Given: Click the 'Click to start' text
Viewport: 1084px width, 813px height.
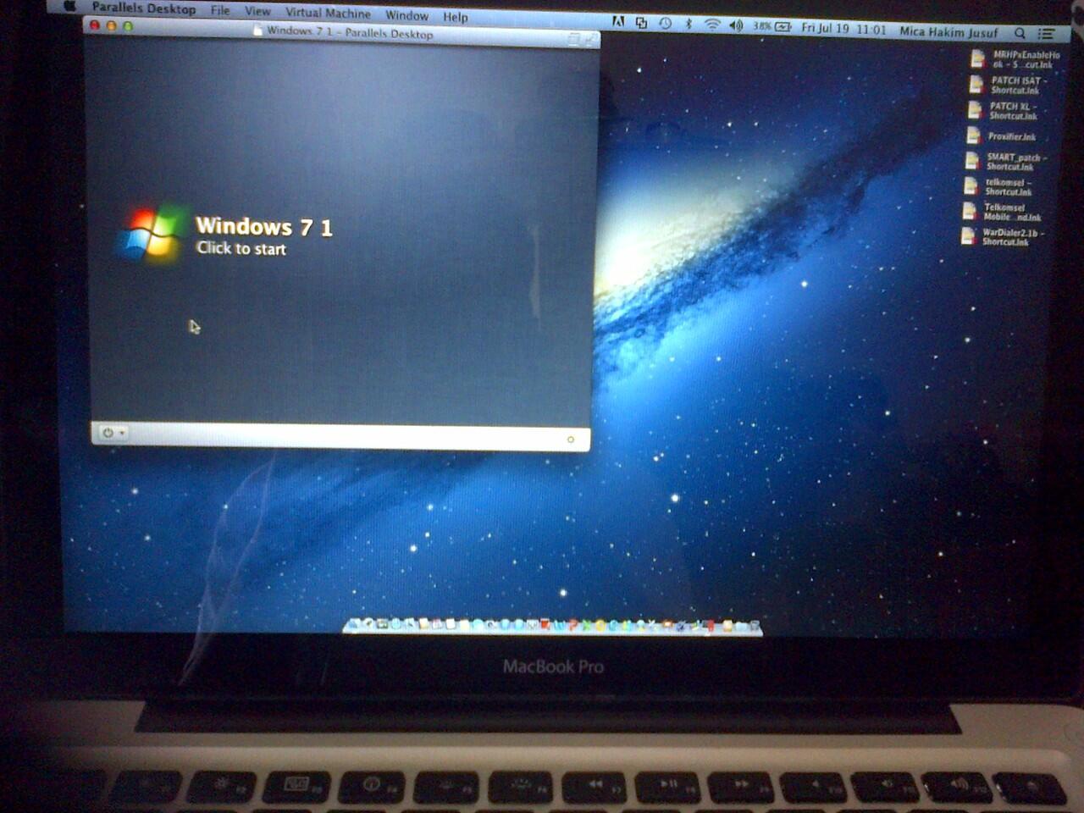Looking at the screenshot, I should pyautogui.click(x=241, y=248).
